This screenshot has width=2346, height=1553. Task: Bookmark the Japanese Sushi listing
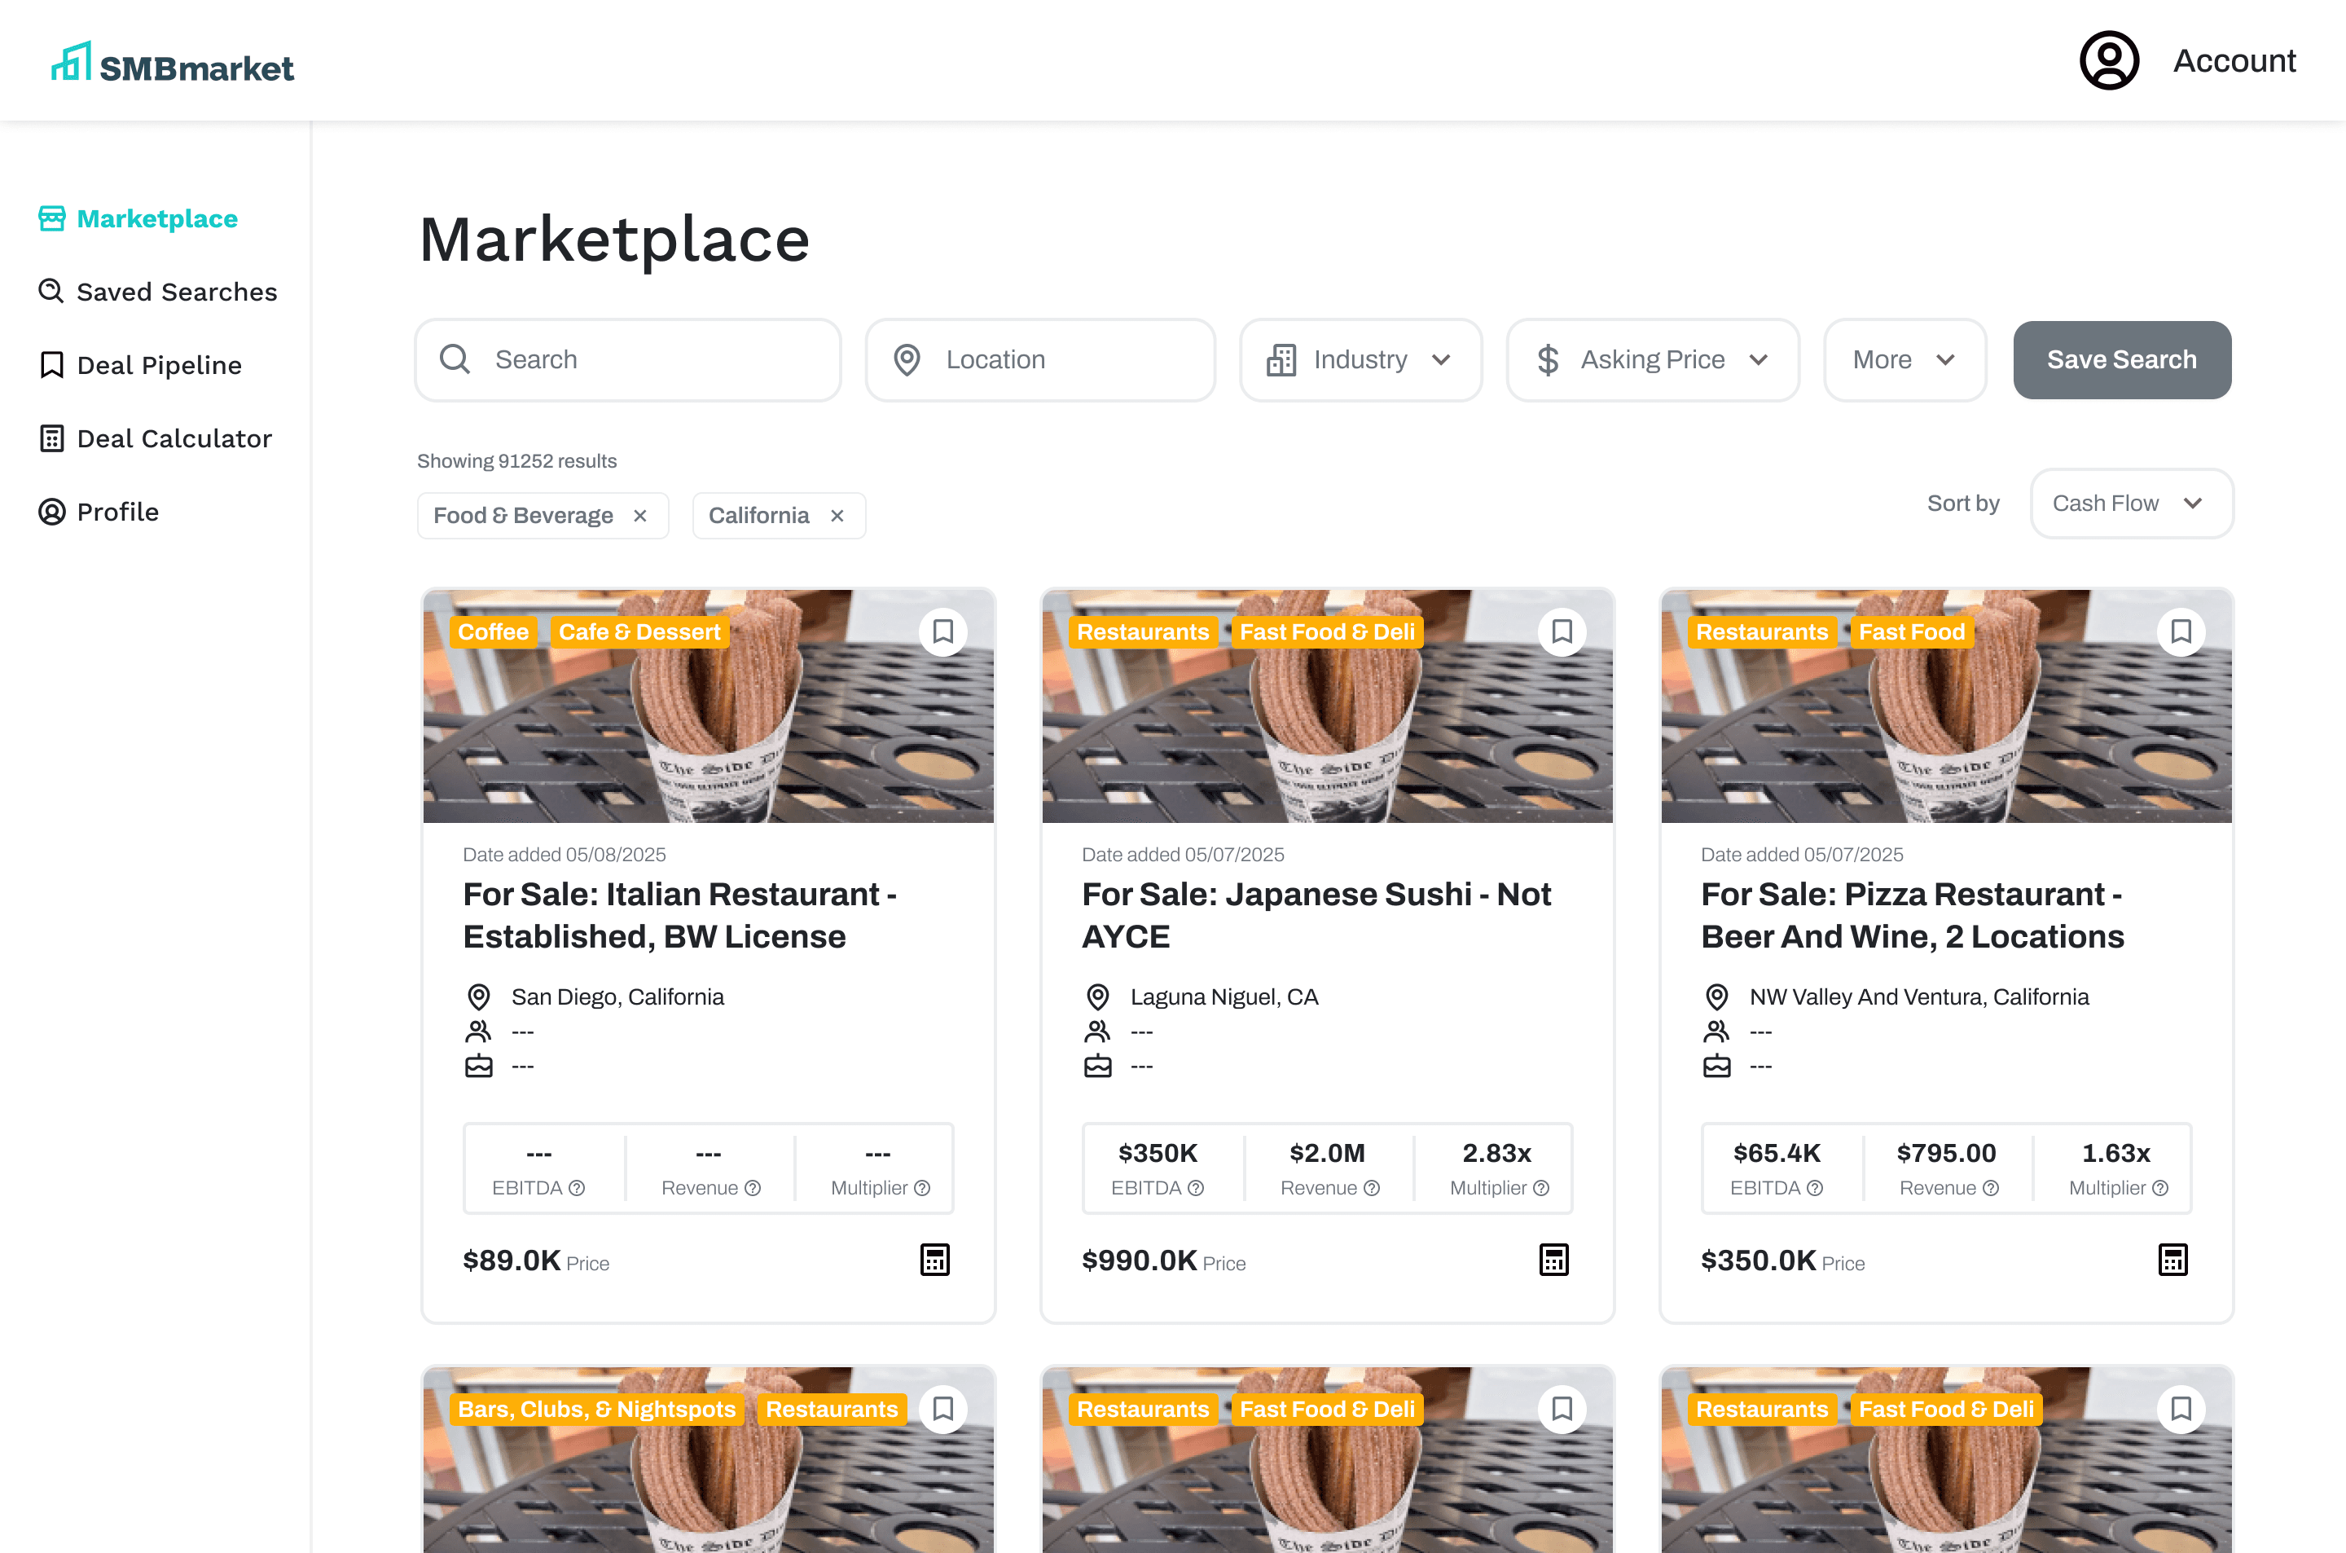click(1561, 632)
